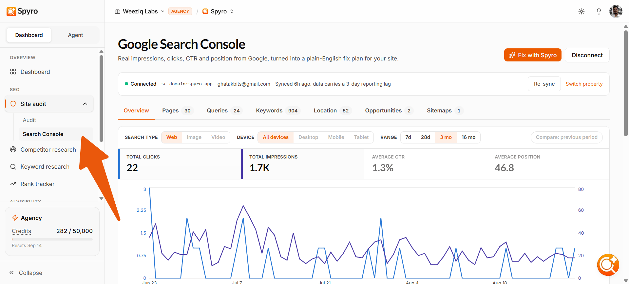This screenshot has width=629, height=284.
Task: Click the sidebar scroll up arrow
Action: (x=101, y=51)
